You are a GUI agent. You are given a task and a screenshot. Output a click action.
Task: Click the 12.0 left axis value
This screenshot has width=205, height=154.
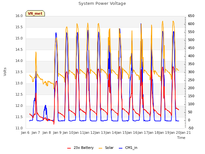19,106
